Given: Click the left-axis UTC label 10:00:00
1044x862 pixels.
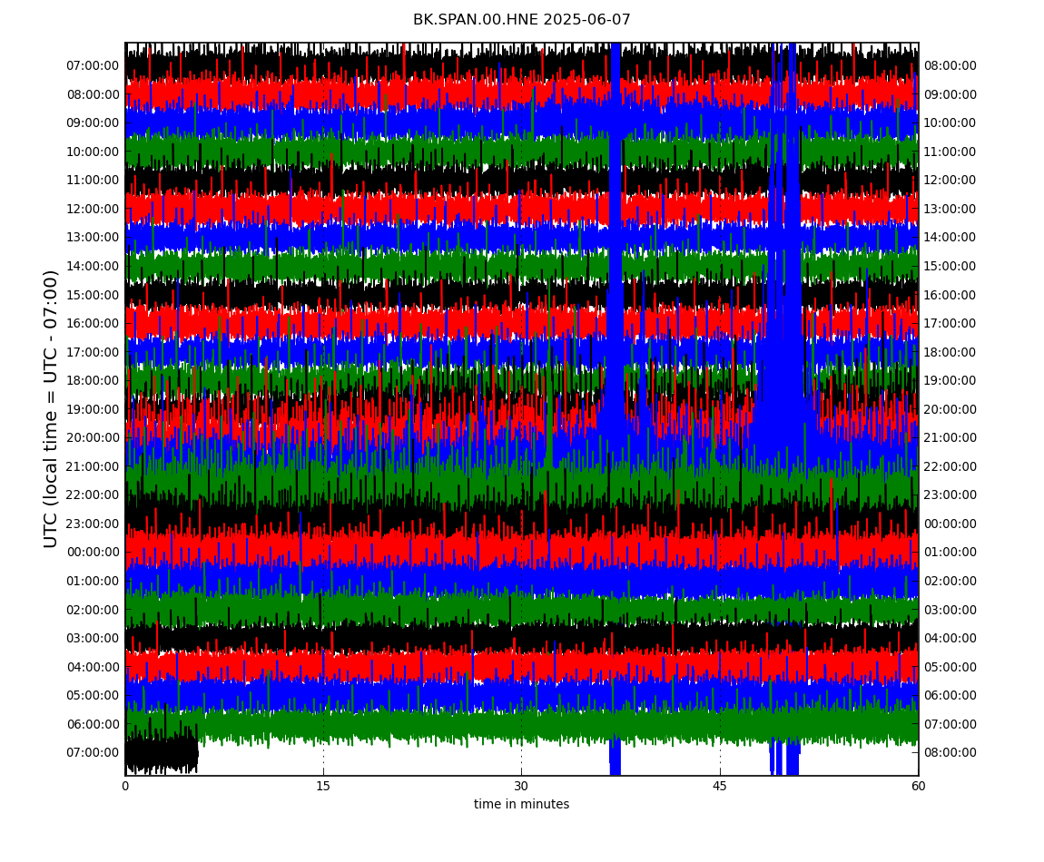Looking at the screenshot, I should (x=93, y=152).
